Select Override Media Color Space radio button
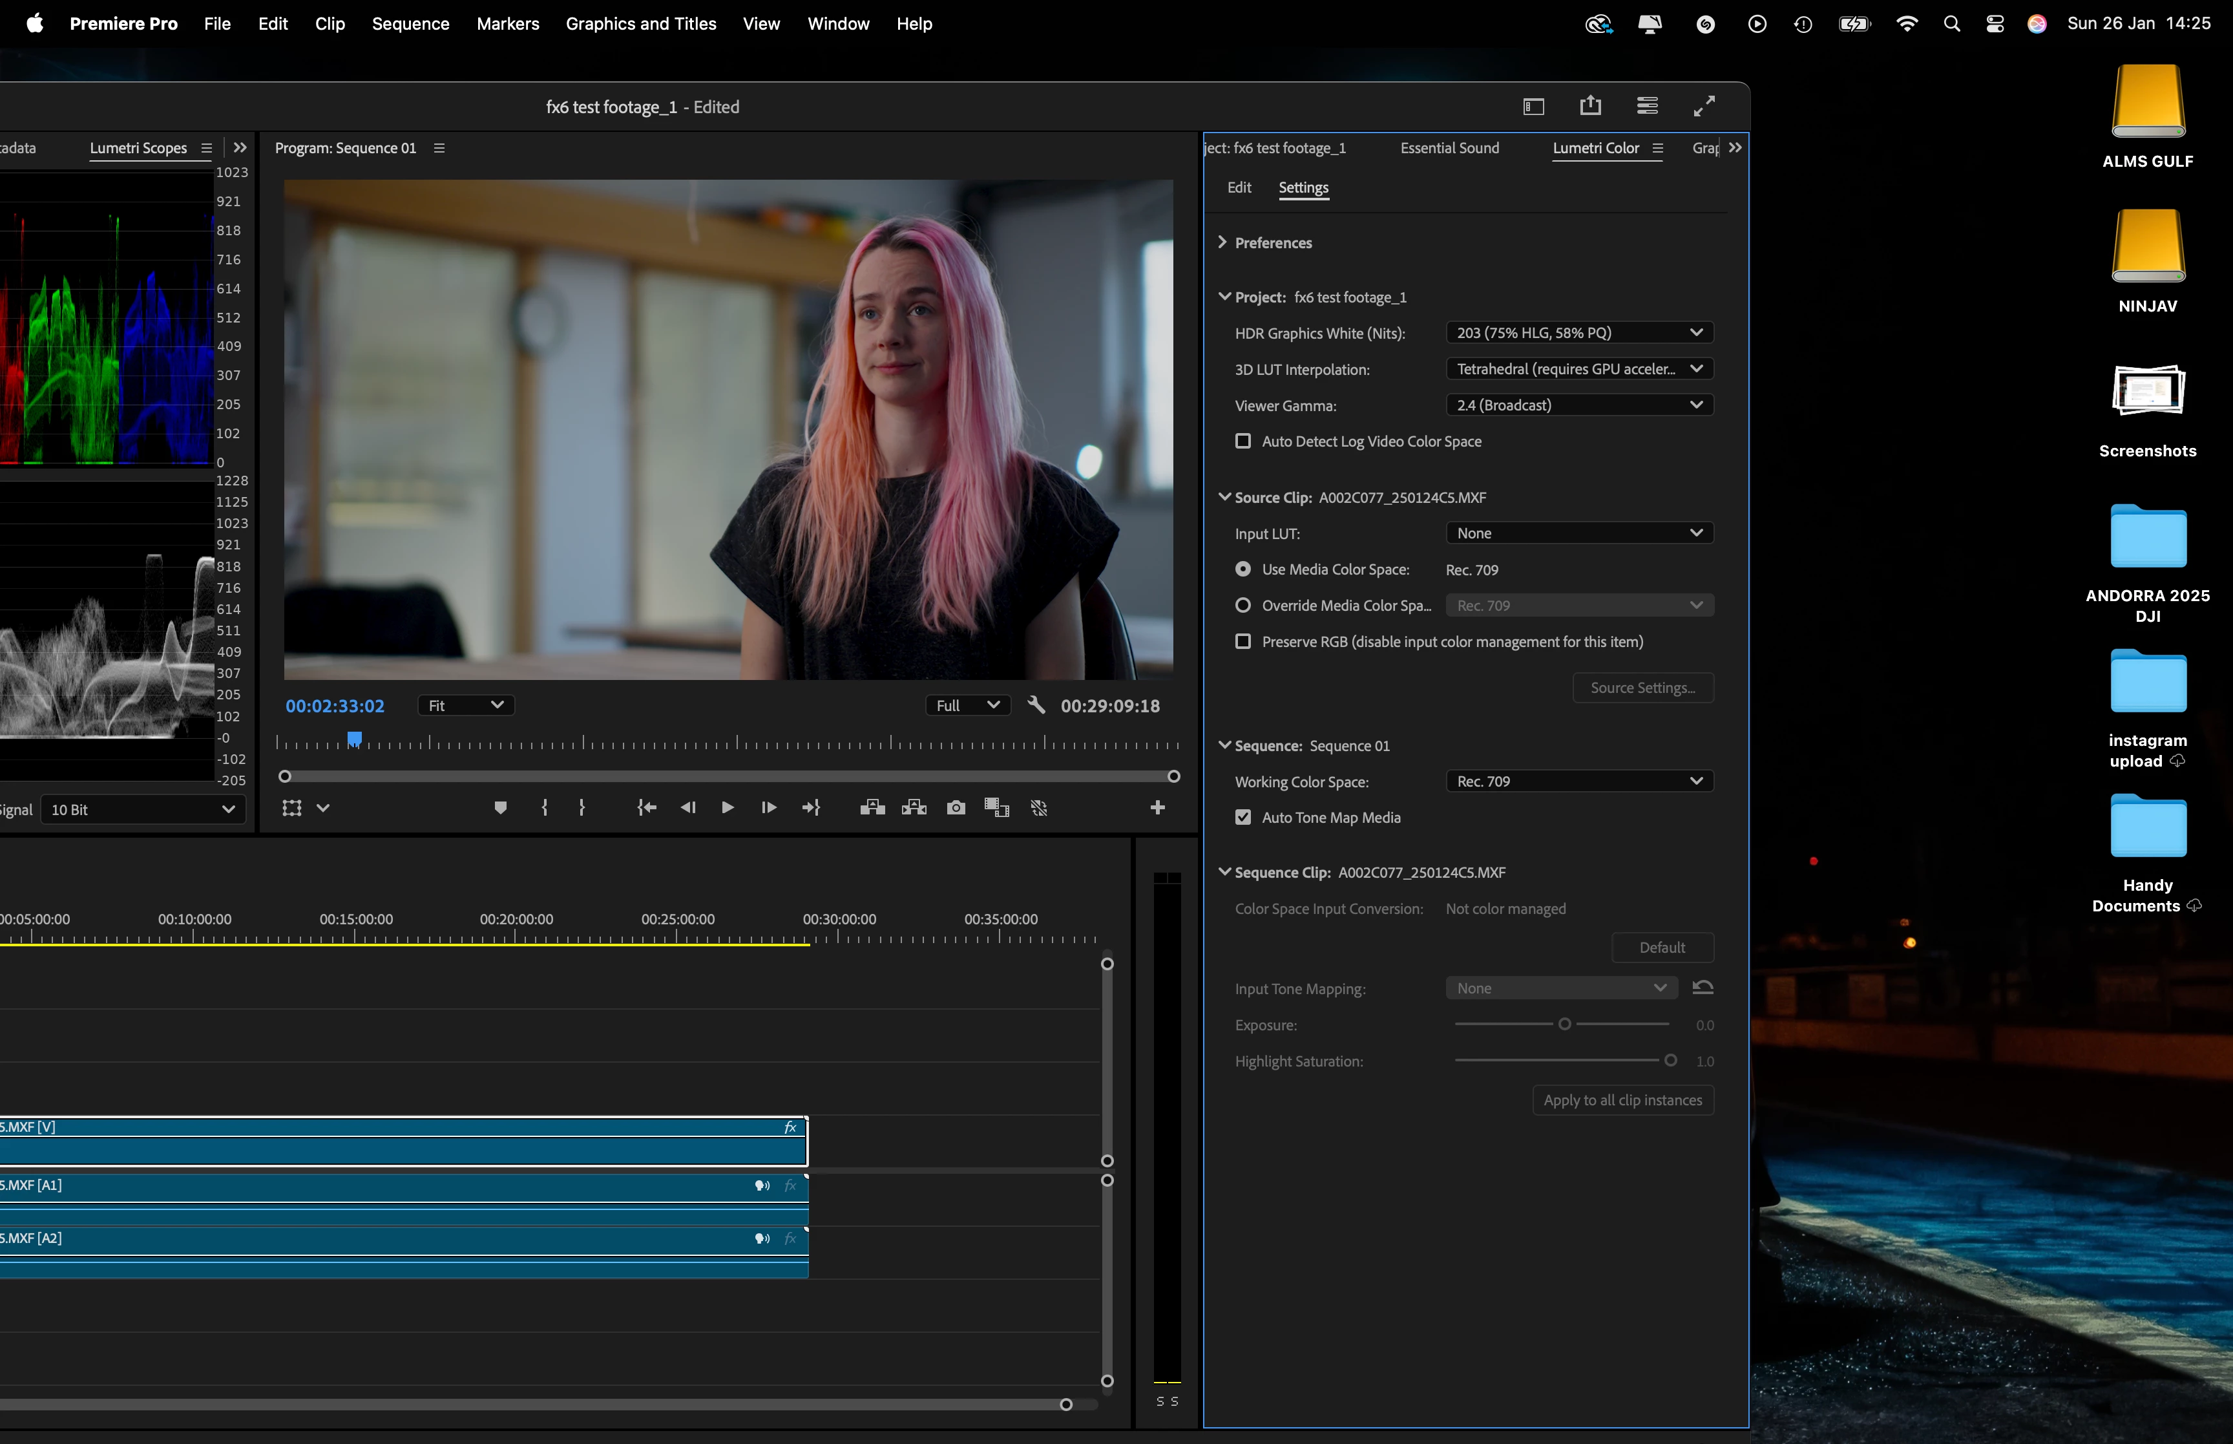Viewport: 2233px width, 1444px height. [1242, 606]
